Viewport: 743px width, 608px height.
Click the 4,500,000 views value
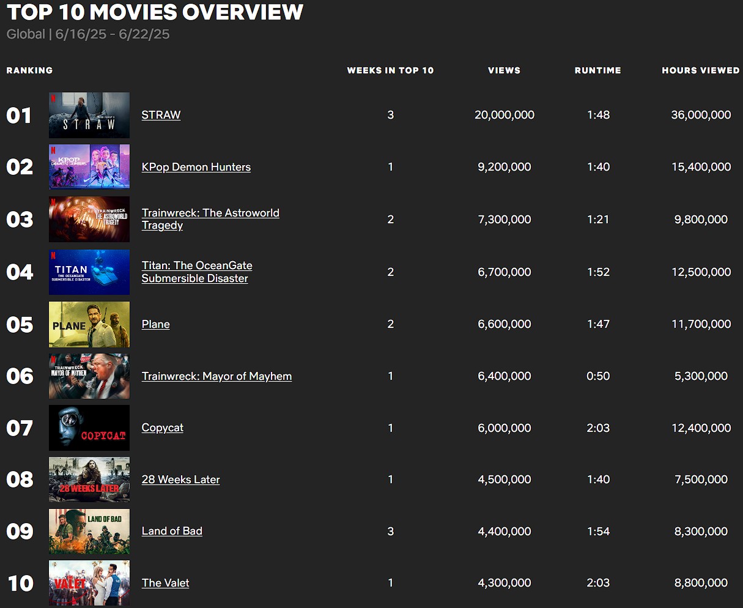505,480
